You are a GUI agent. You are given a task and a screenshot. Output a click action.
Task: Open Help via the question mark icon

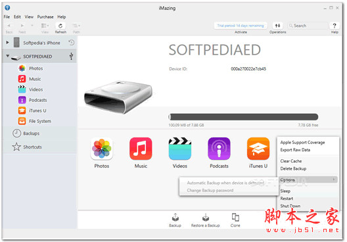335,26
